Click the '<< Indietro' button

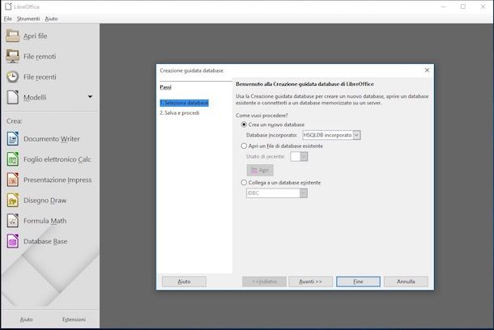[264, 281]
